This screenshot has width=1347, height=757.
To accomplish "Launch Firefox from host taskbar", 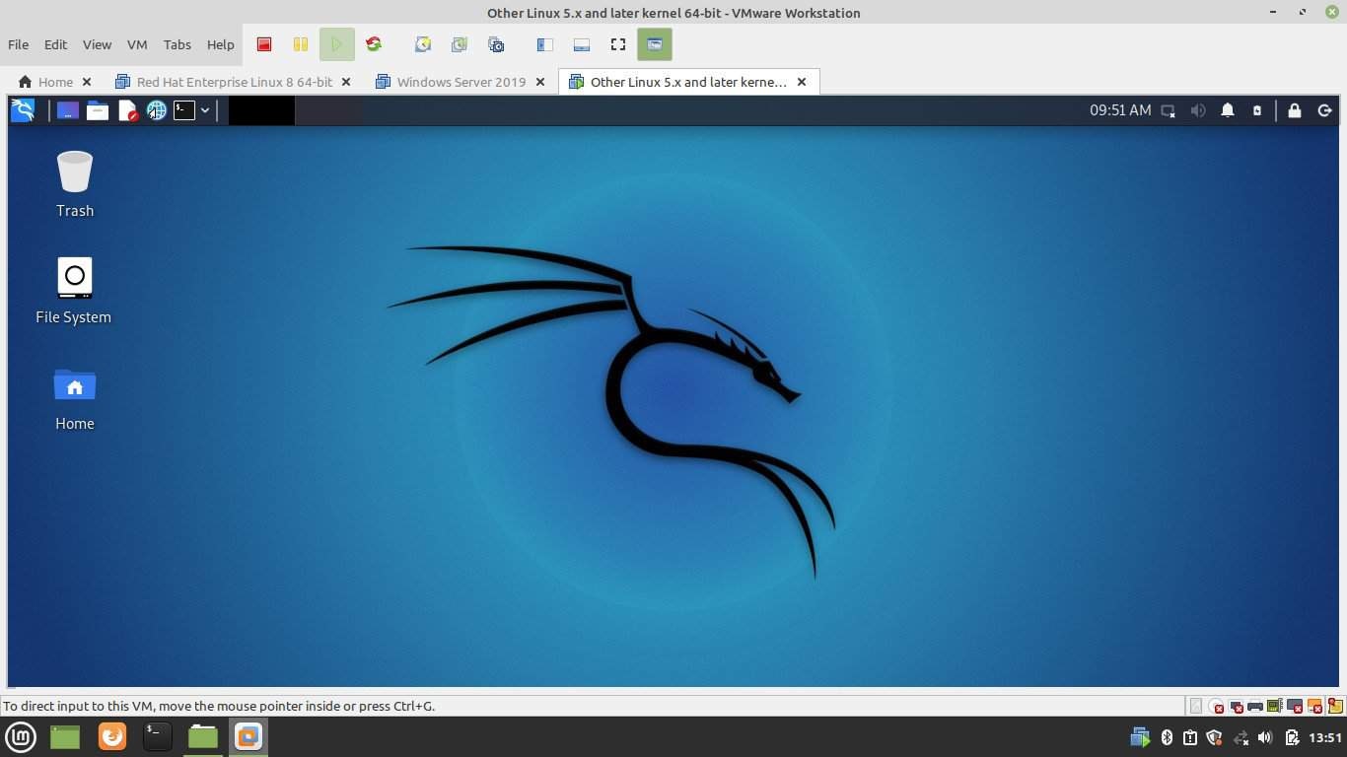I will pyautogui.click(x=112, y=736).
